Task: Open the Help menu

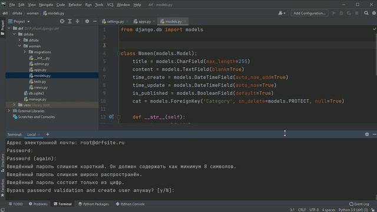Action: [137, 5]
